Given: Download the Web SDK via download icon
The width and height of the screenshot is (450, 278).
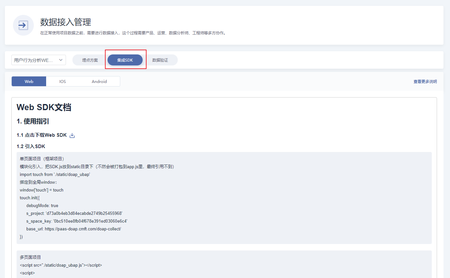Looking at the screenshot, I should click(72, 135).
